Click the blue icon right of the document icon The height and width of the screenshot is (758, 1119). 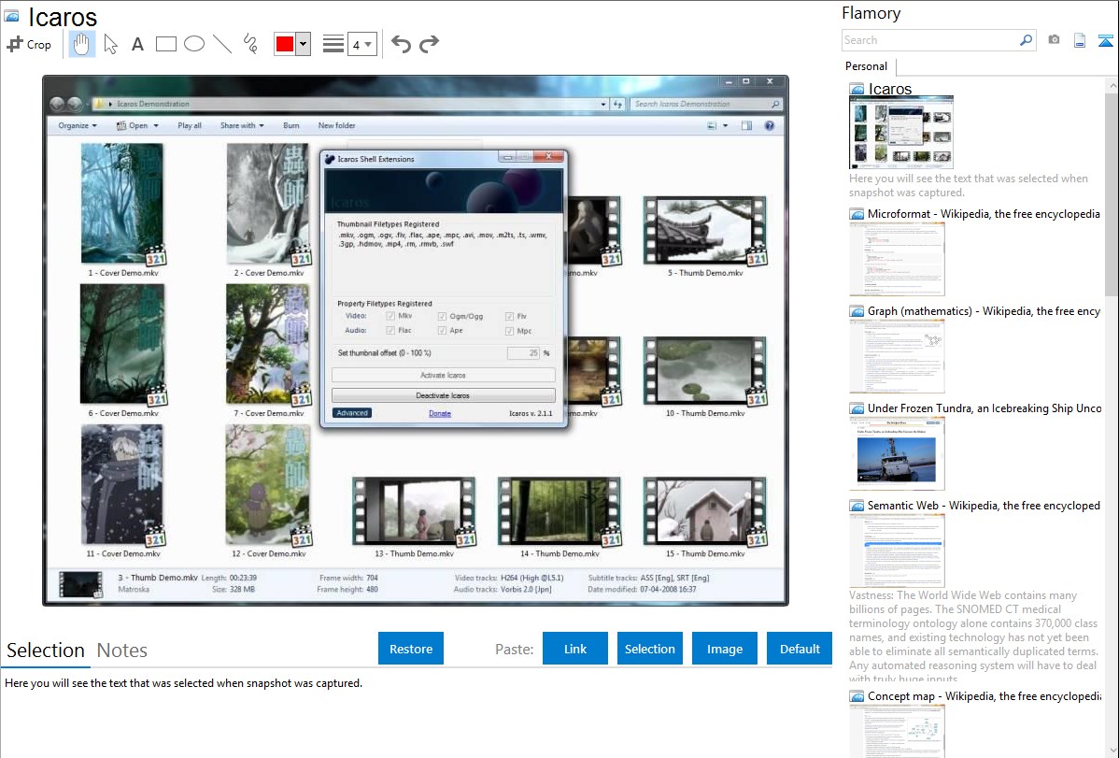[1105, 40]
